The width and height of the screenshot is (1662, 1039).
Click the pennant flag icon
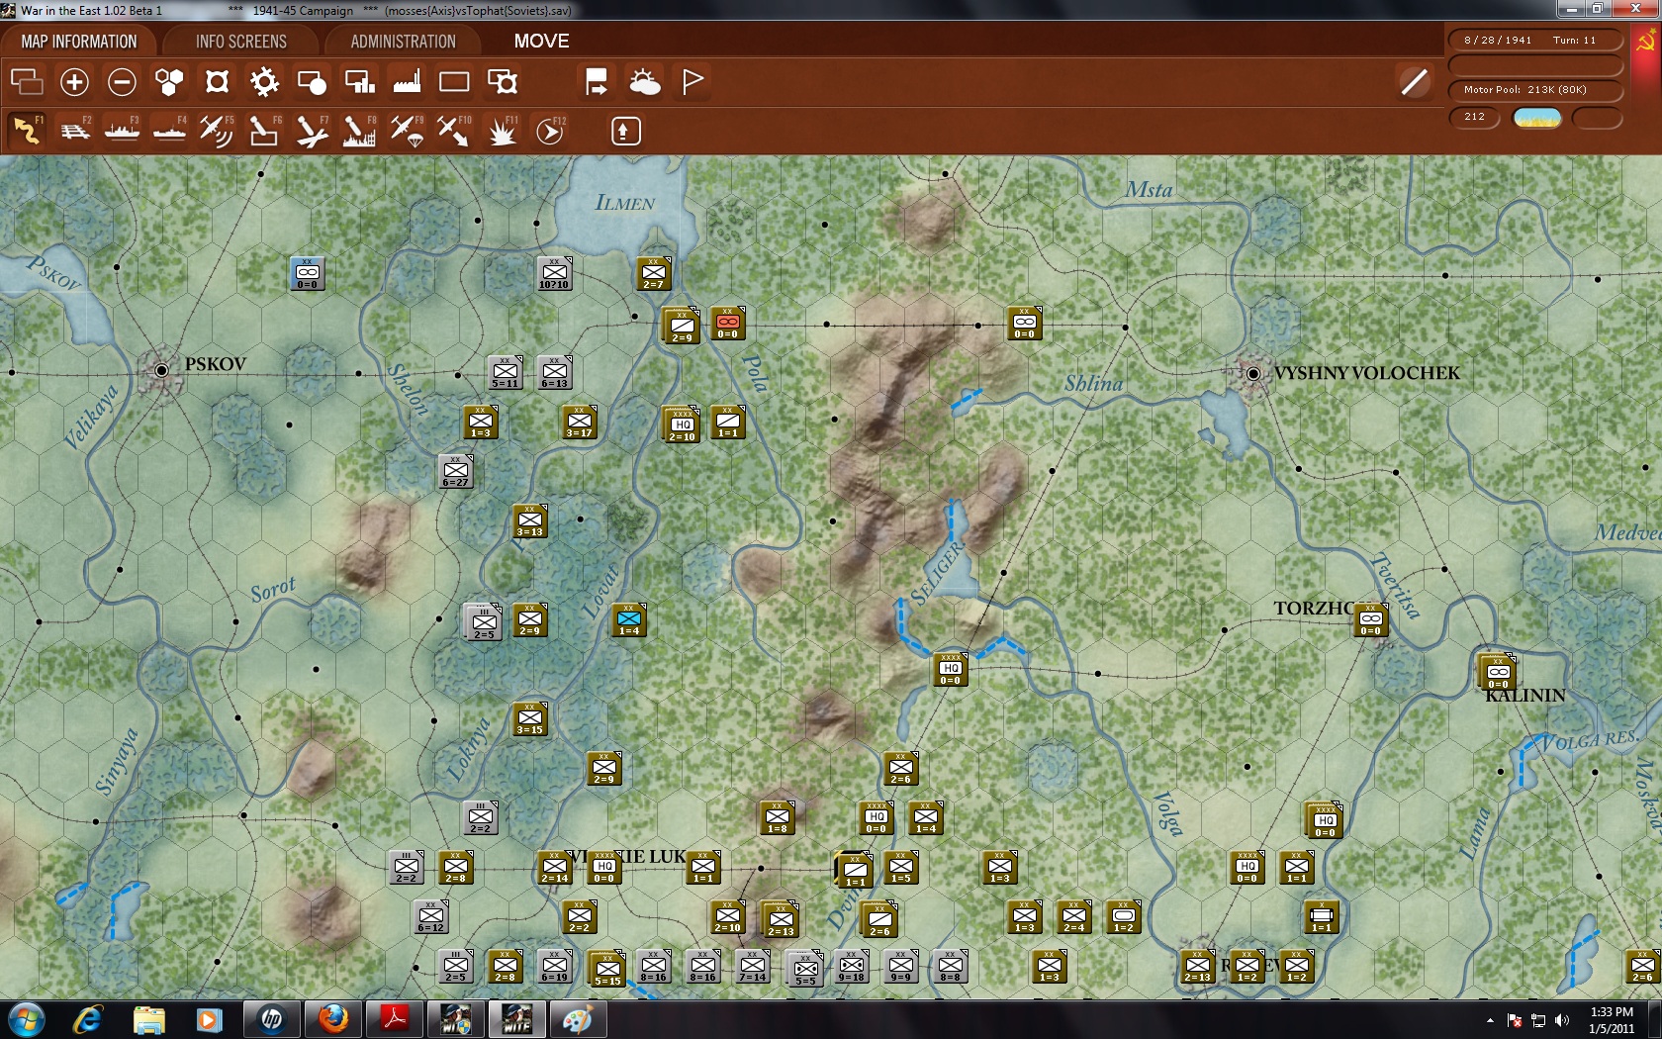(x=692, y=82)
